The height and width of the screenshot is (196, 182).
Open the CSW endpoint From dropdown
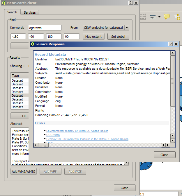pos(127,28)
